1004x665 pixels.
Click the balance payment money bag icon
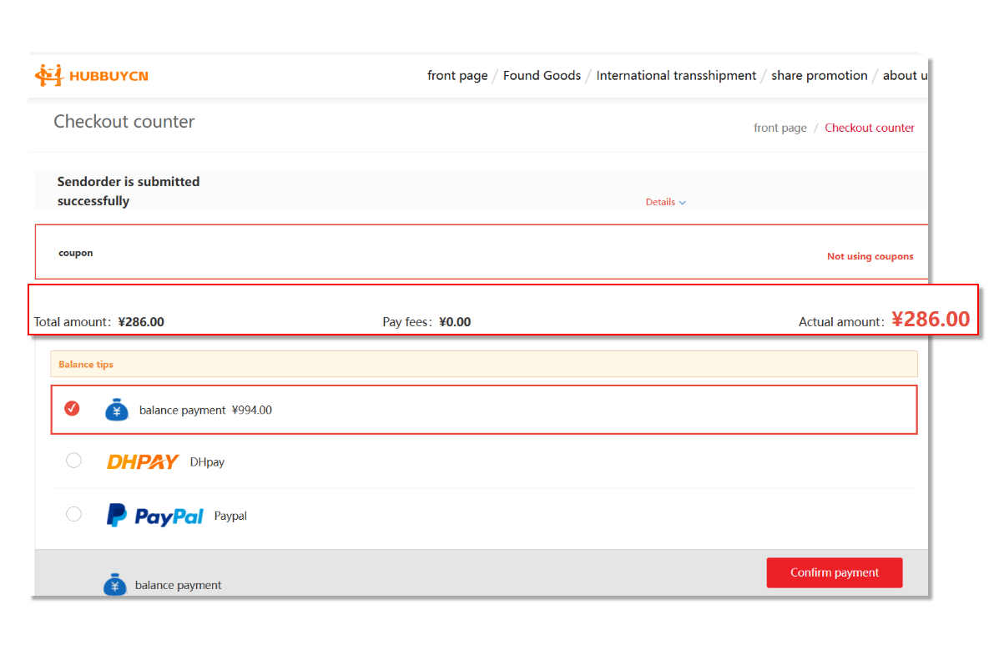click(x=117, y=410)
